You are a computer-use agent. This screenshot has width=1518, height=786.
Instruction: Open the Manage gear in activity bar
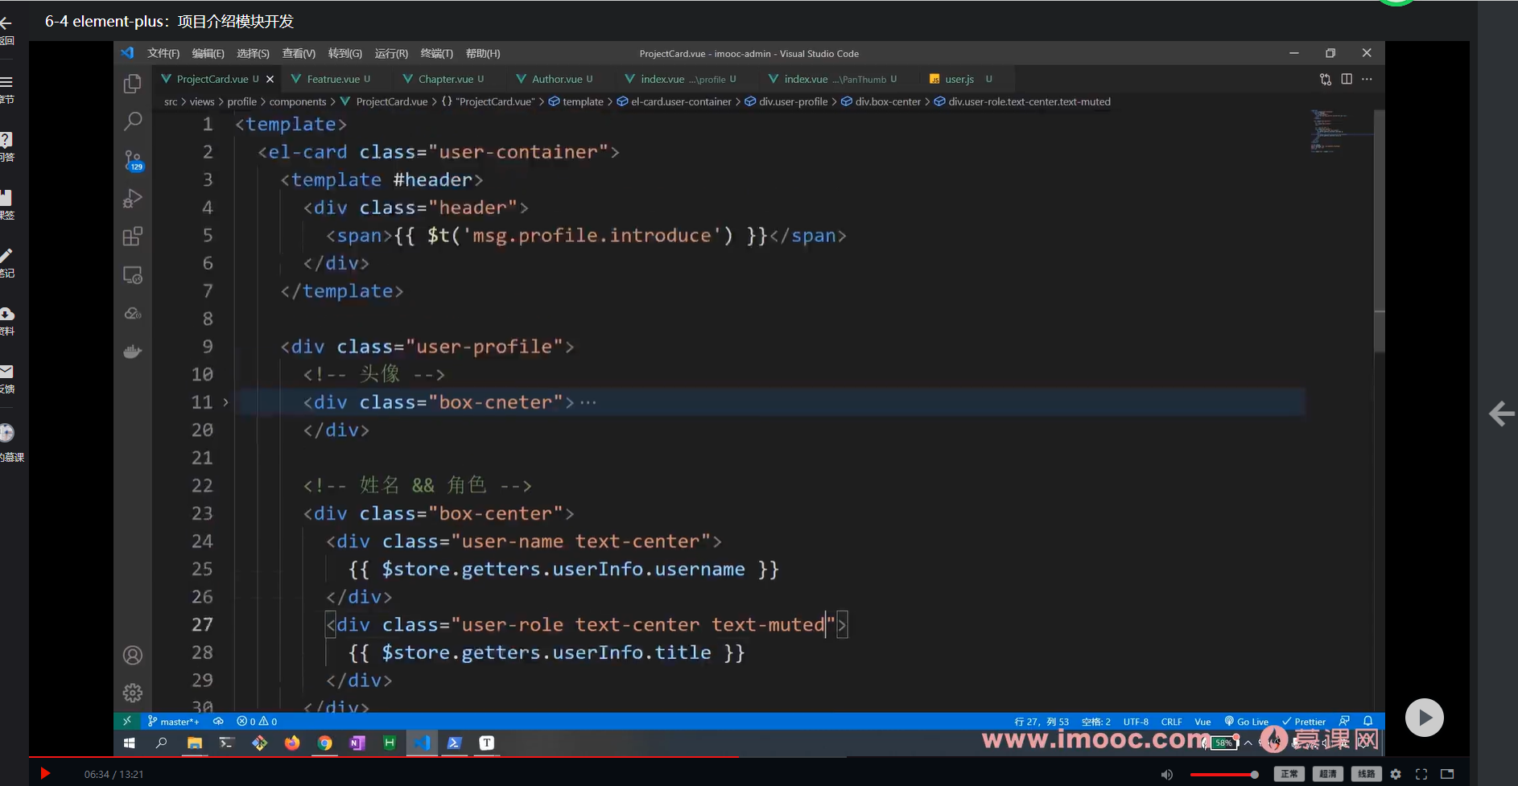pyautogui.click(x=133, y=693)
